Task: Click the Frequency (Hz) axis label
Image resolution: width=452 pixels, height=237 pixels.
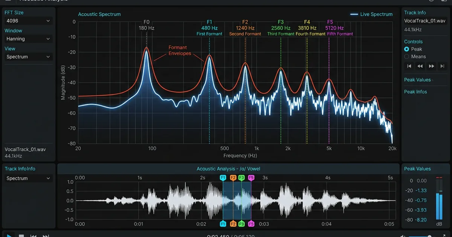Action: (240, 155)
